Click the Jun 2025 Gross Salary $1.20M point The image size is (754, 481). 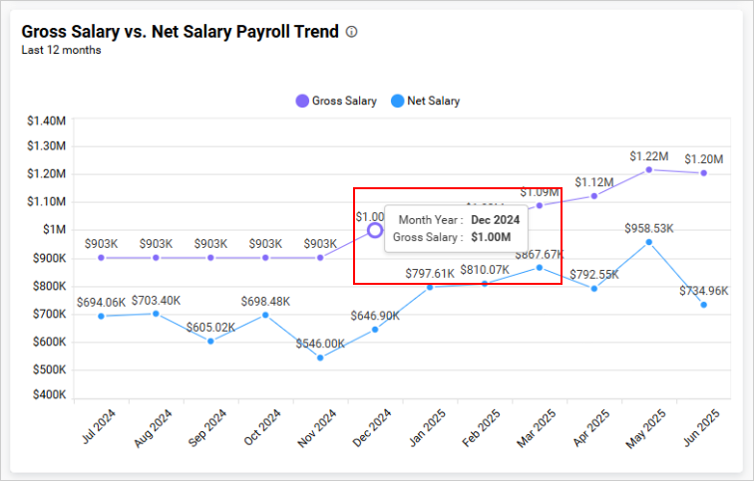[x=704, y=173]
